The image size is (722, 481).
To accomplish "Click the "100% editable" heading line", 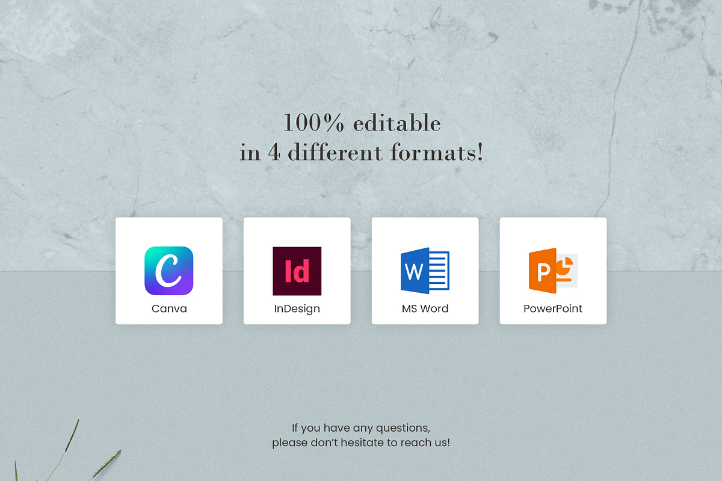I will click(362, 123).
